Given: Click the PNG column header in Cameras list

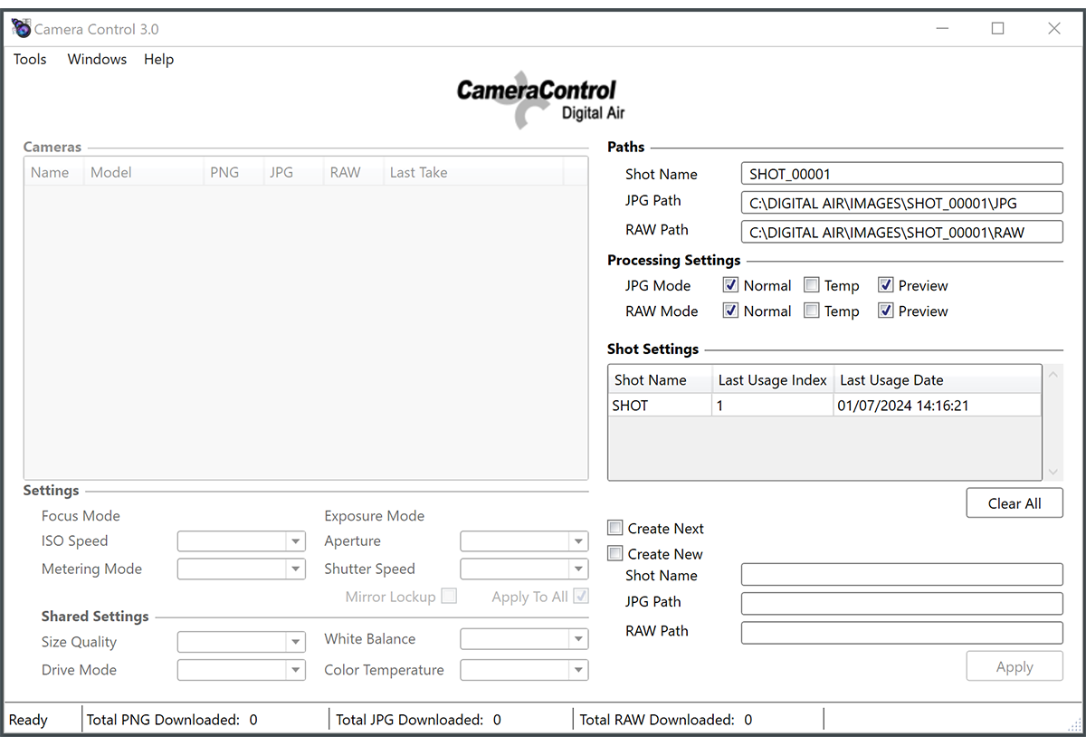Looking at the screenshot, I should [233, 172].
